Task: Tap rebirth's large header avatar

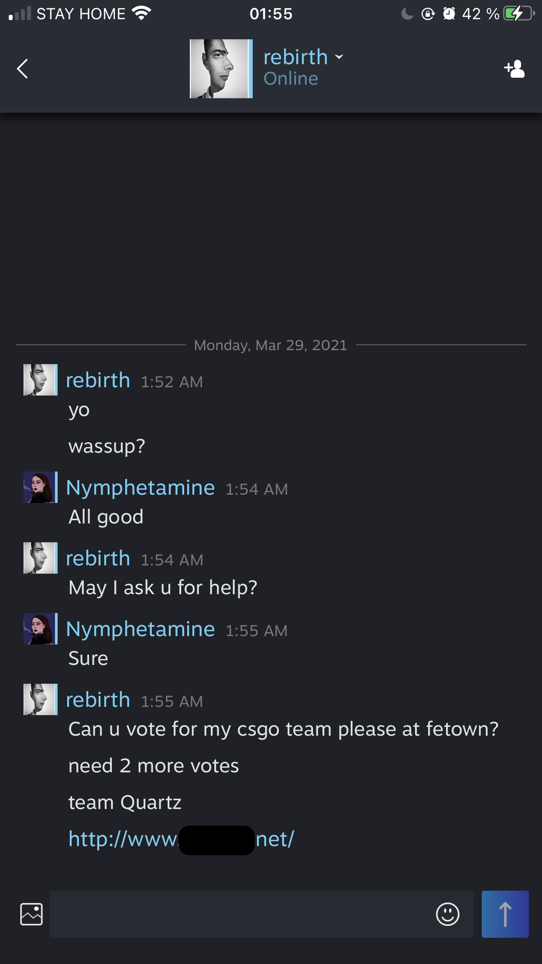Action: [x=220, y=69]
